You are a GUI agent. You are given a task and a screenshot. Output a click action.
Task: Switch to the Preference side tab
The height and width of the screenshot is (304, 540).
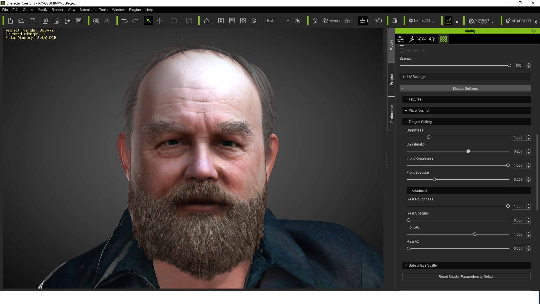point(391,114)
